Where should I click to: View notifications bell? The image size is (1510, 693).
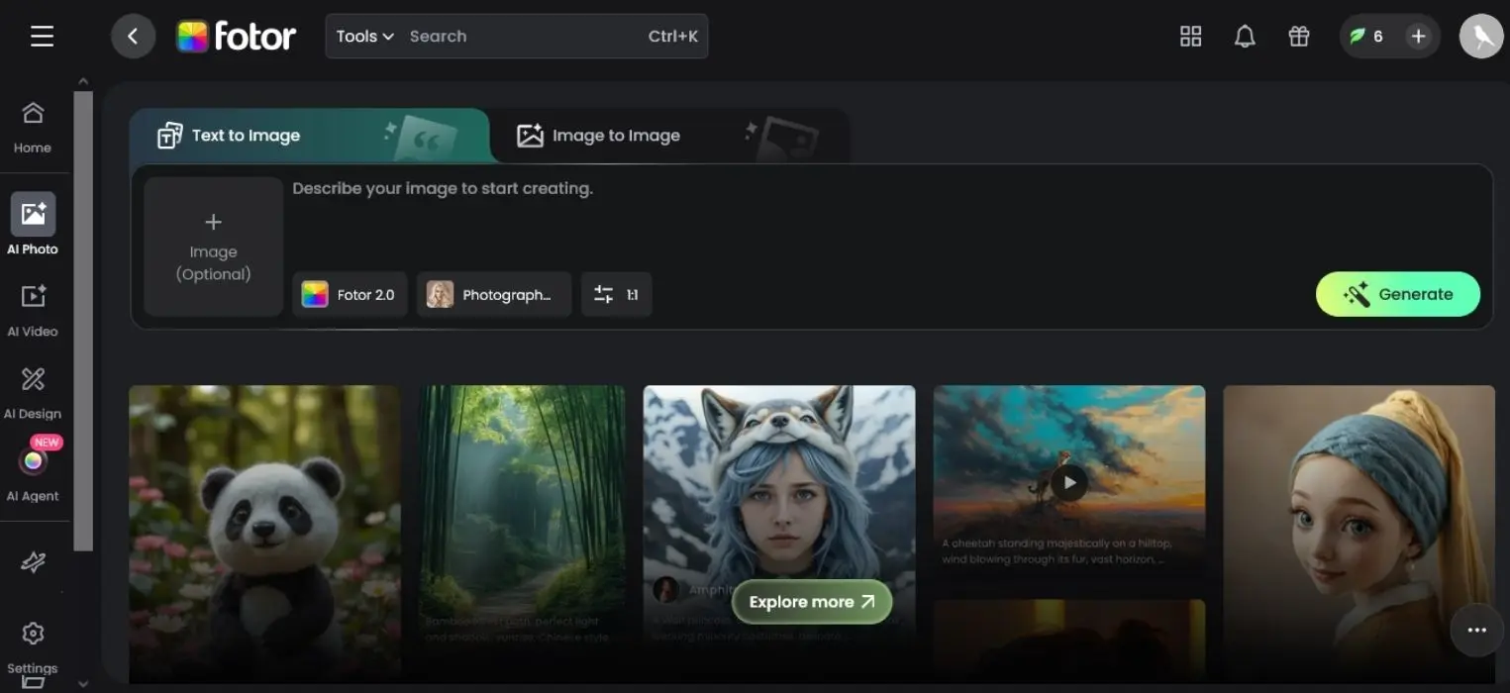(1245, 37)
